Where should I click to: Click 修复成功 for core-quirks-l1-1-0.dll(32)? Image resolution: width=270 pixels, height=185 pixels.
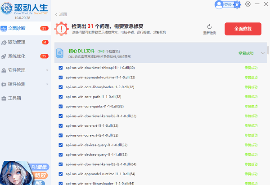[x=251, y=107]
